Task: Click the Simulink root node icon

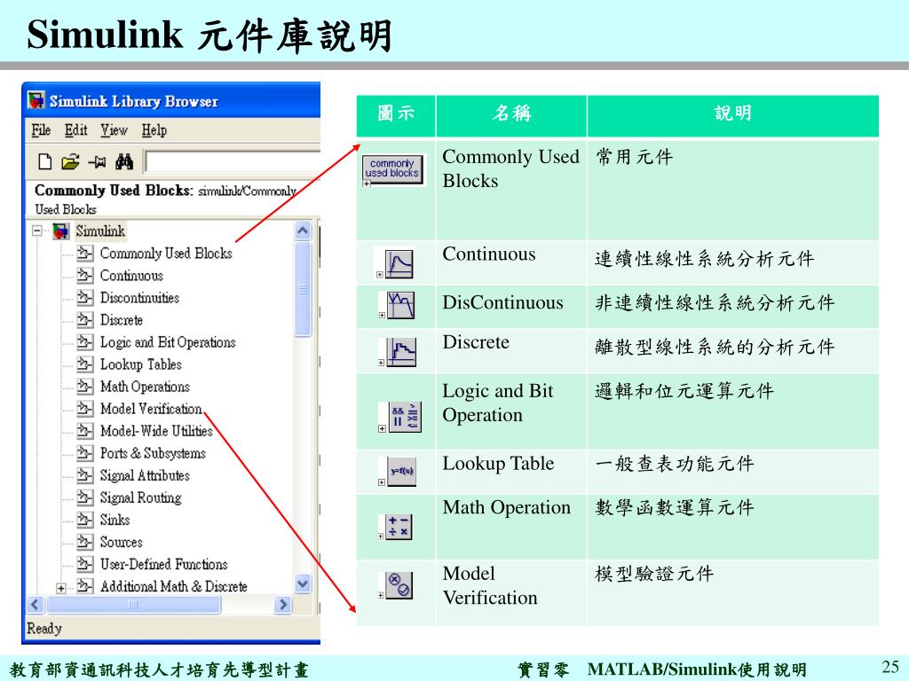Action: (61, 231)
